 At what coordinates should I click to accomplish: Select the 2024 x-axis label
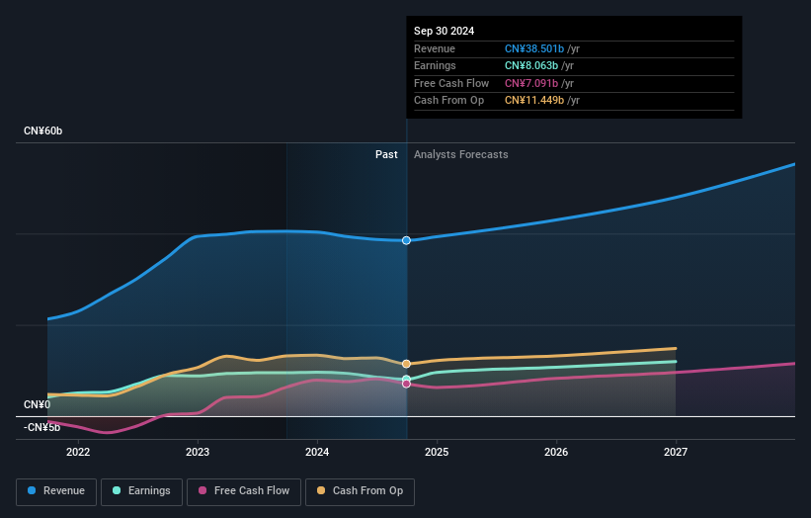[x=317, y=453]
